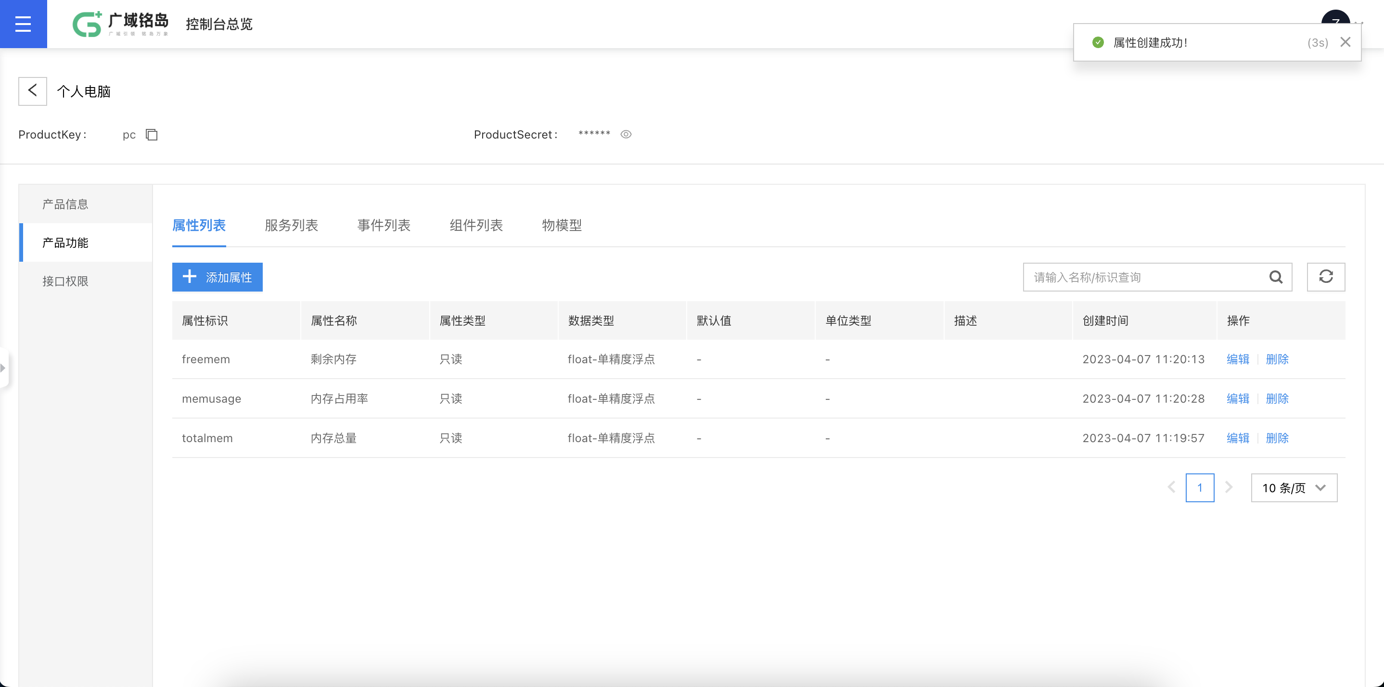Screen dimensions: 1384x687
Task: Edit the totalmem attribute
Action: pos(1238,438)
